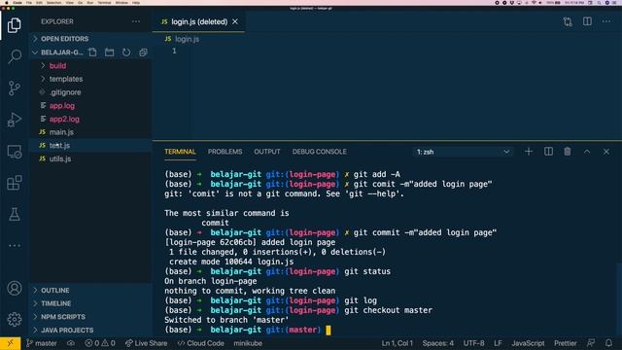622x350 pixels.
Task: Refresh the file explorer
Action: 126,52
